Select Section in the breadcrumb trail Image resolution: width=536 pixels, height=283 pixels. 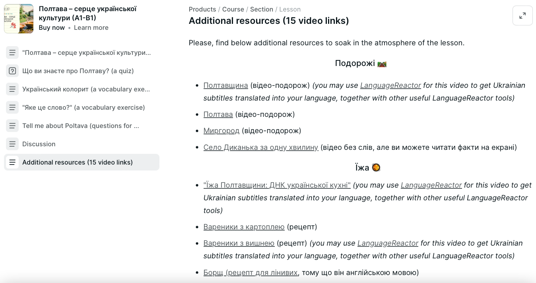click(261, 9)
